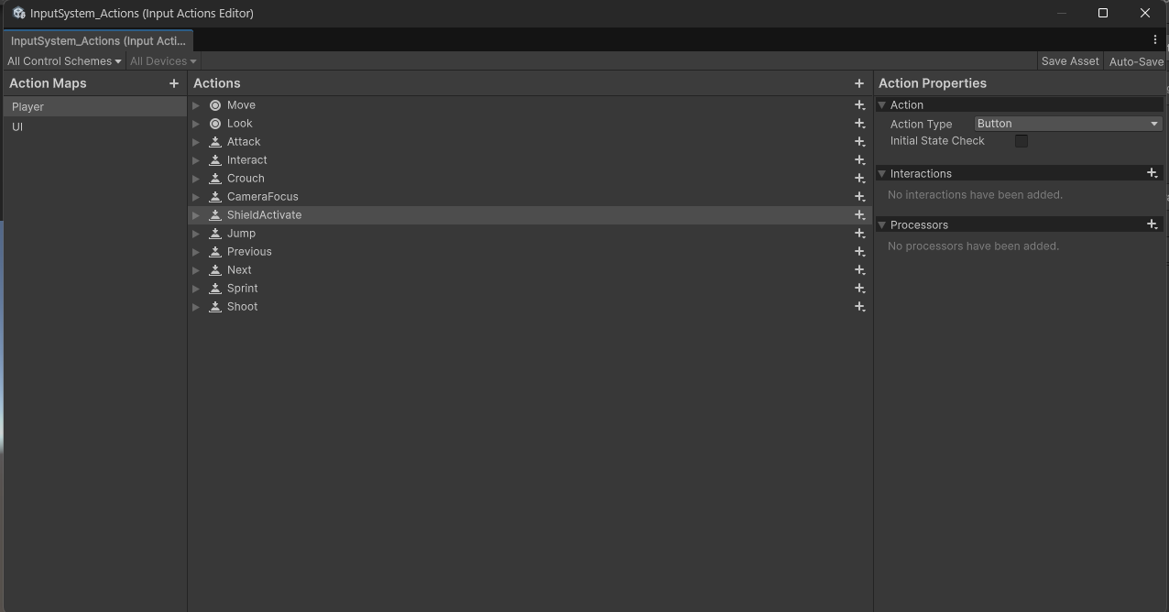Click the Sprint action button icon
Image resolution: width=1169 pixels, height=612 pixels.
click(215, 289)
